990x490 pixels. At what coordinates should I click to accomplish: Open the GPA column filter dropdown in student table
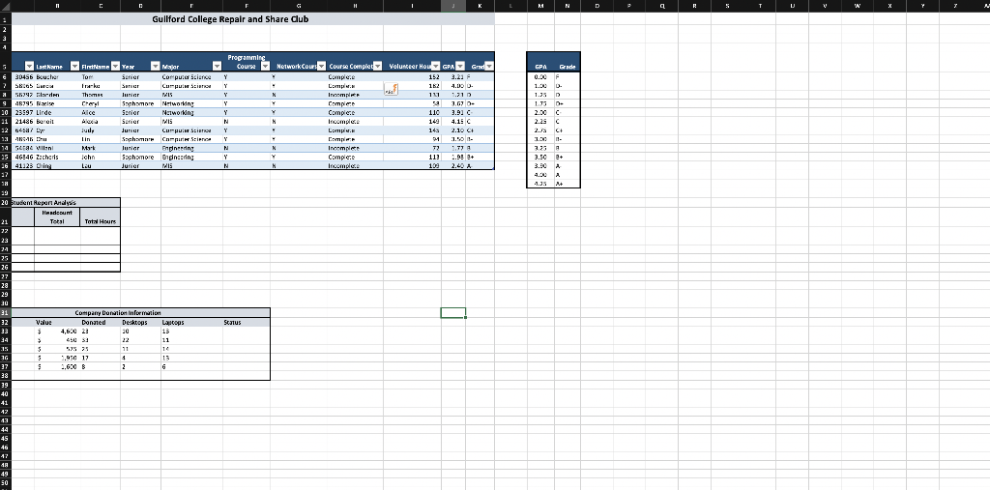coord(459,67)
